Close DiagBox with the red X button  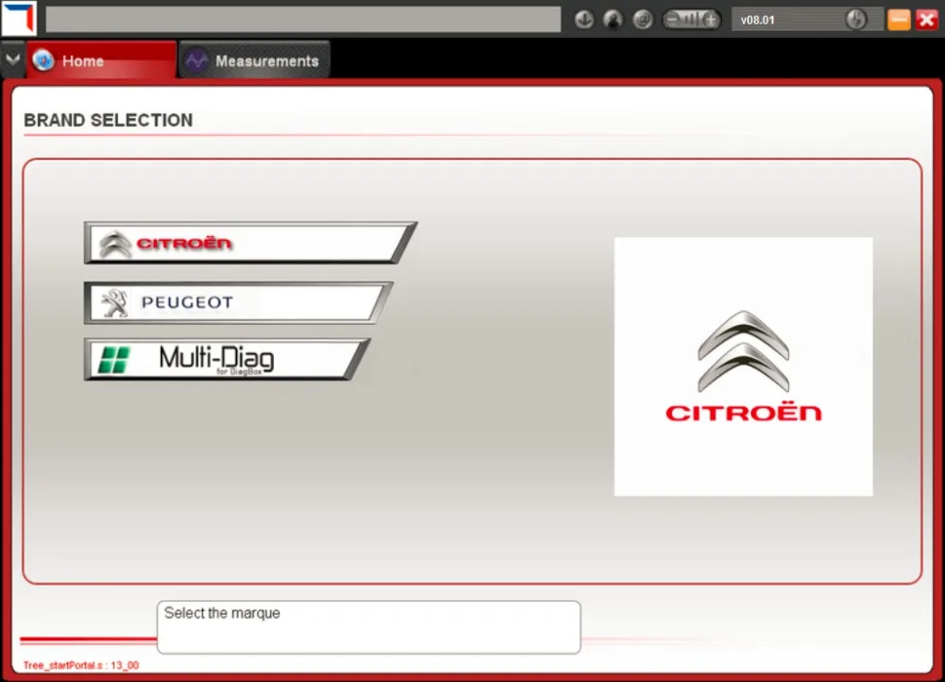[x=927, y=20]
